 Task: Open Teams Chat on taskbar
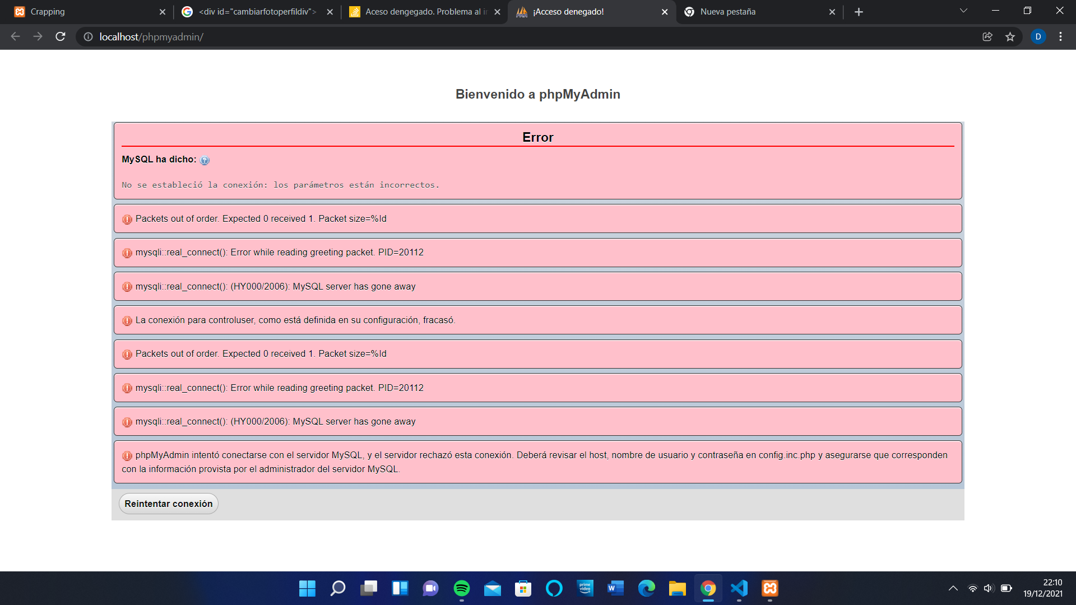(430, 588)
